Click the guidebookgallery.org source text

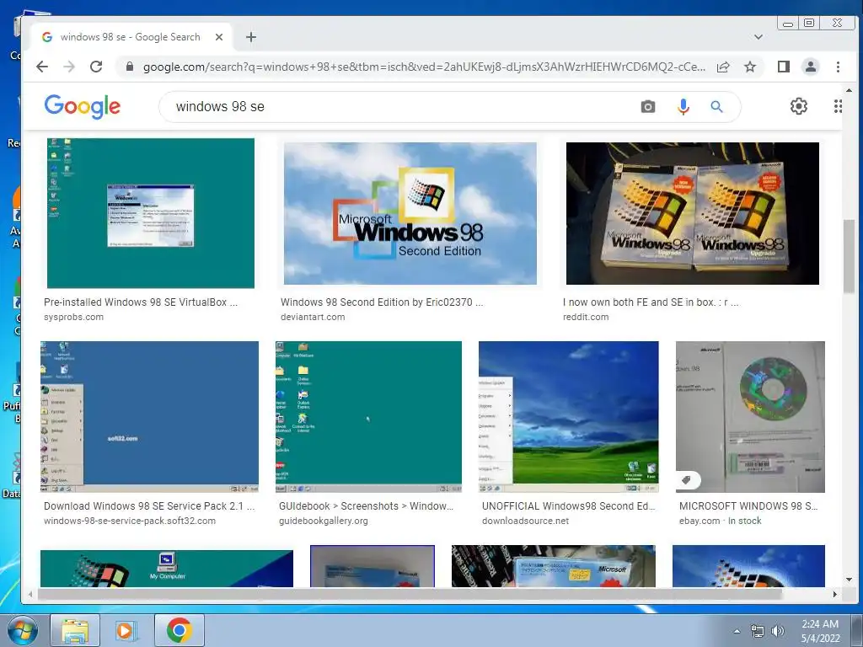(323, 521)
